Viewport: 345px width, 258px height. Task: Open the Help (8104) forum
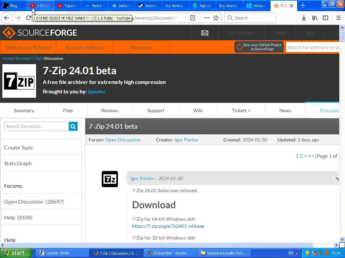[18, 217]
